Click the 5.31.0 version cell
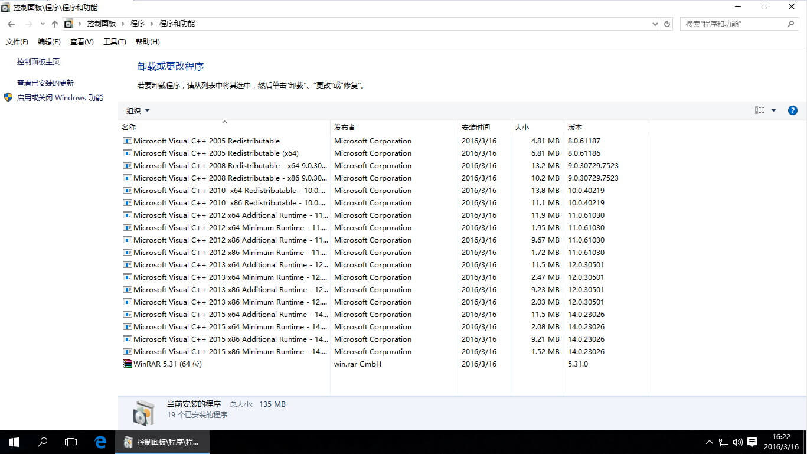Image resolution: width=807 pixels, height=454 pixels. tap(578, 364)
